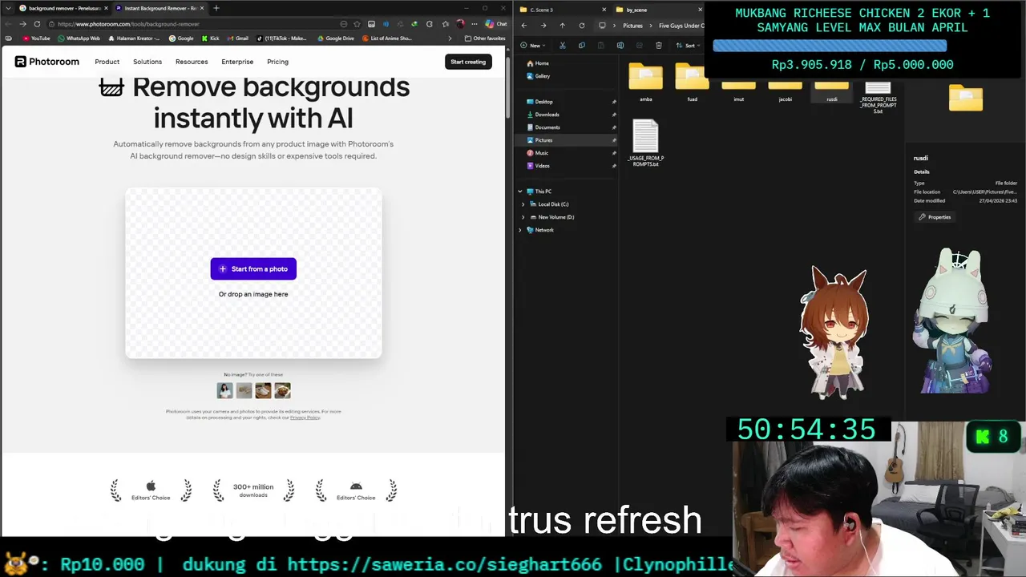Click Start from a photo button
The width and height of the screenshot is (1026, 577).
[253, 269]
